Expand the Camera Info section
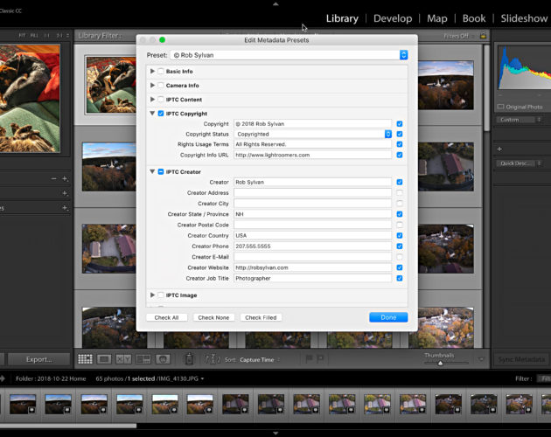 [152, 85]
